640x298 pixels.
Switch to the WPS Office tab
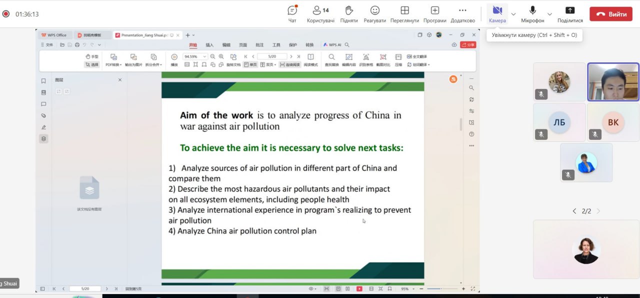point(54,35)
